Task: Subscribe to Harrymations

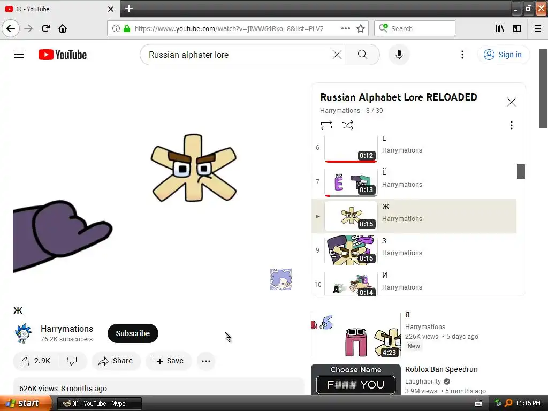Action: pyautogui.click(x=133, y=333)
